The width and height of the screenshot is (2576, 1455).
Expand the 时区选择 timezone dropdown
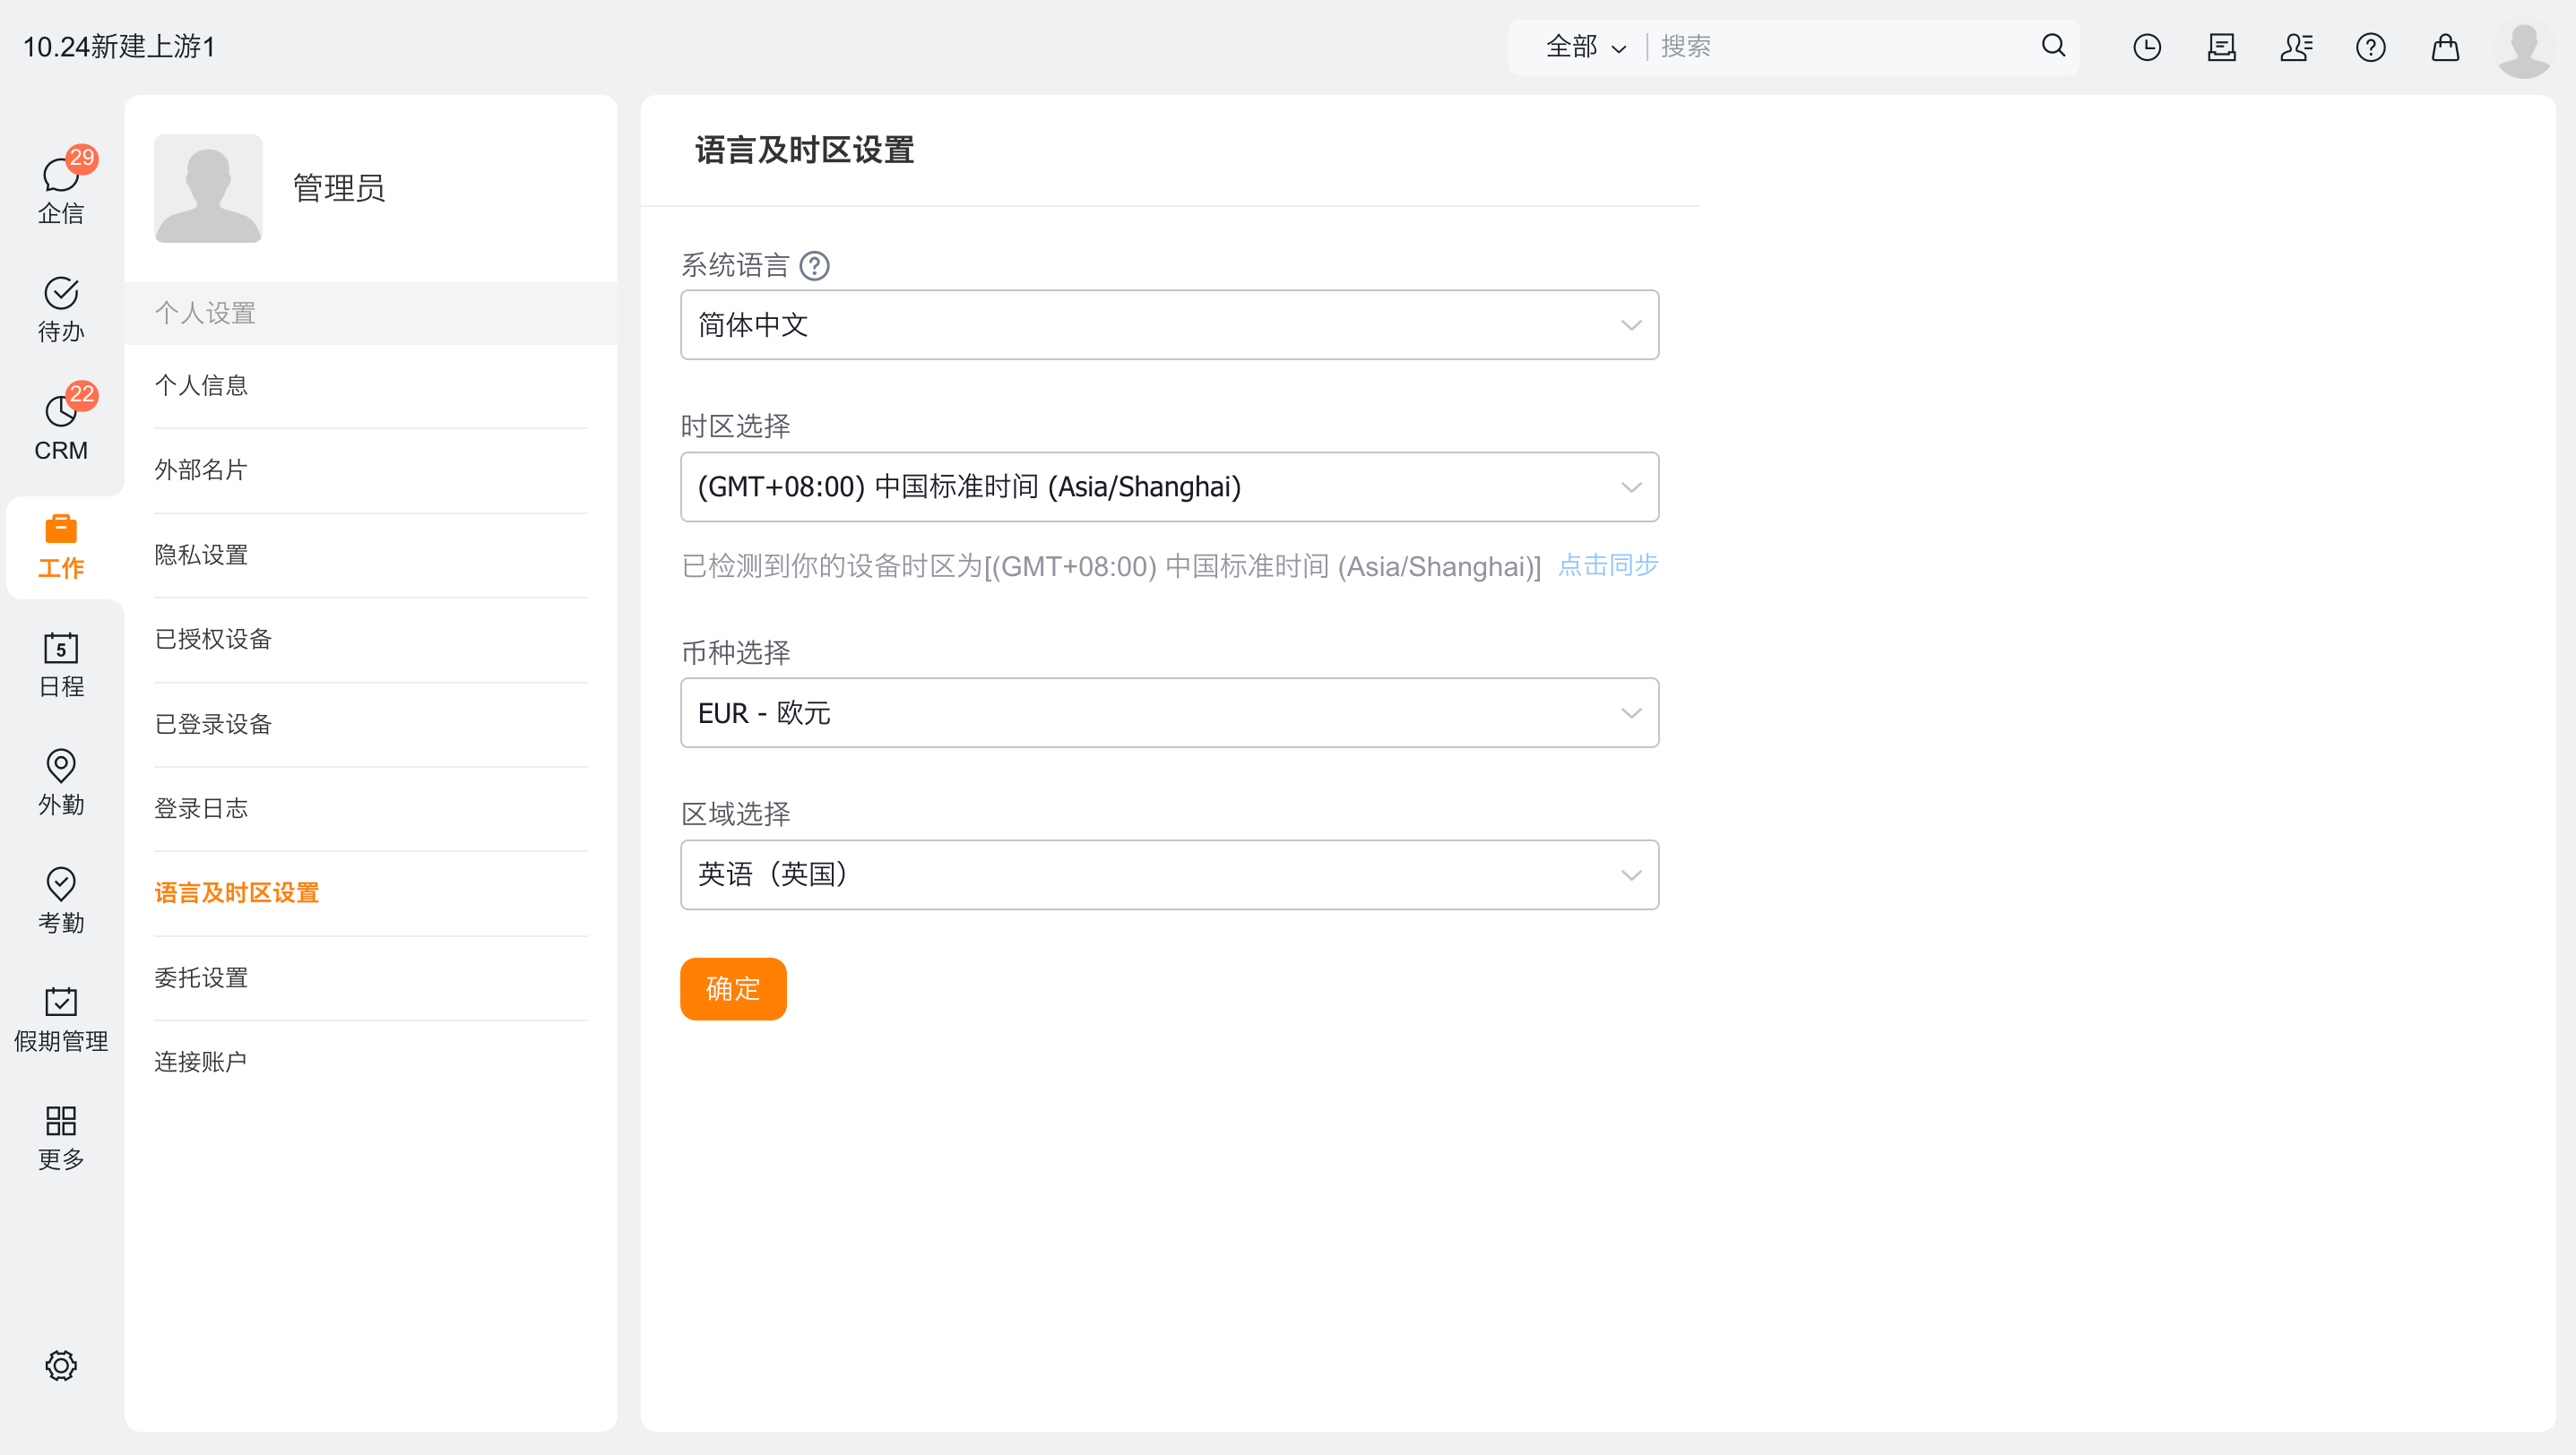point(1169,486)
